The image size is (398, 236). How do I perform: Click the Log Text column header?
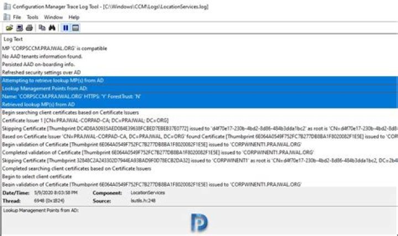click(x=13, y=39)
